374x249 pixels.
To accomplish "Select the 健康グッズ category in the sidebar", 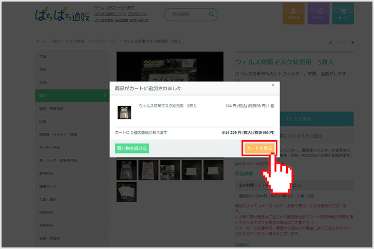I will pos(72,186).
